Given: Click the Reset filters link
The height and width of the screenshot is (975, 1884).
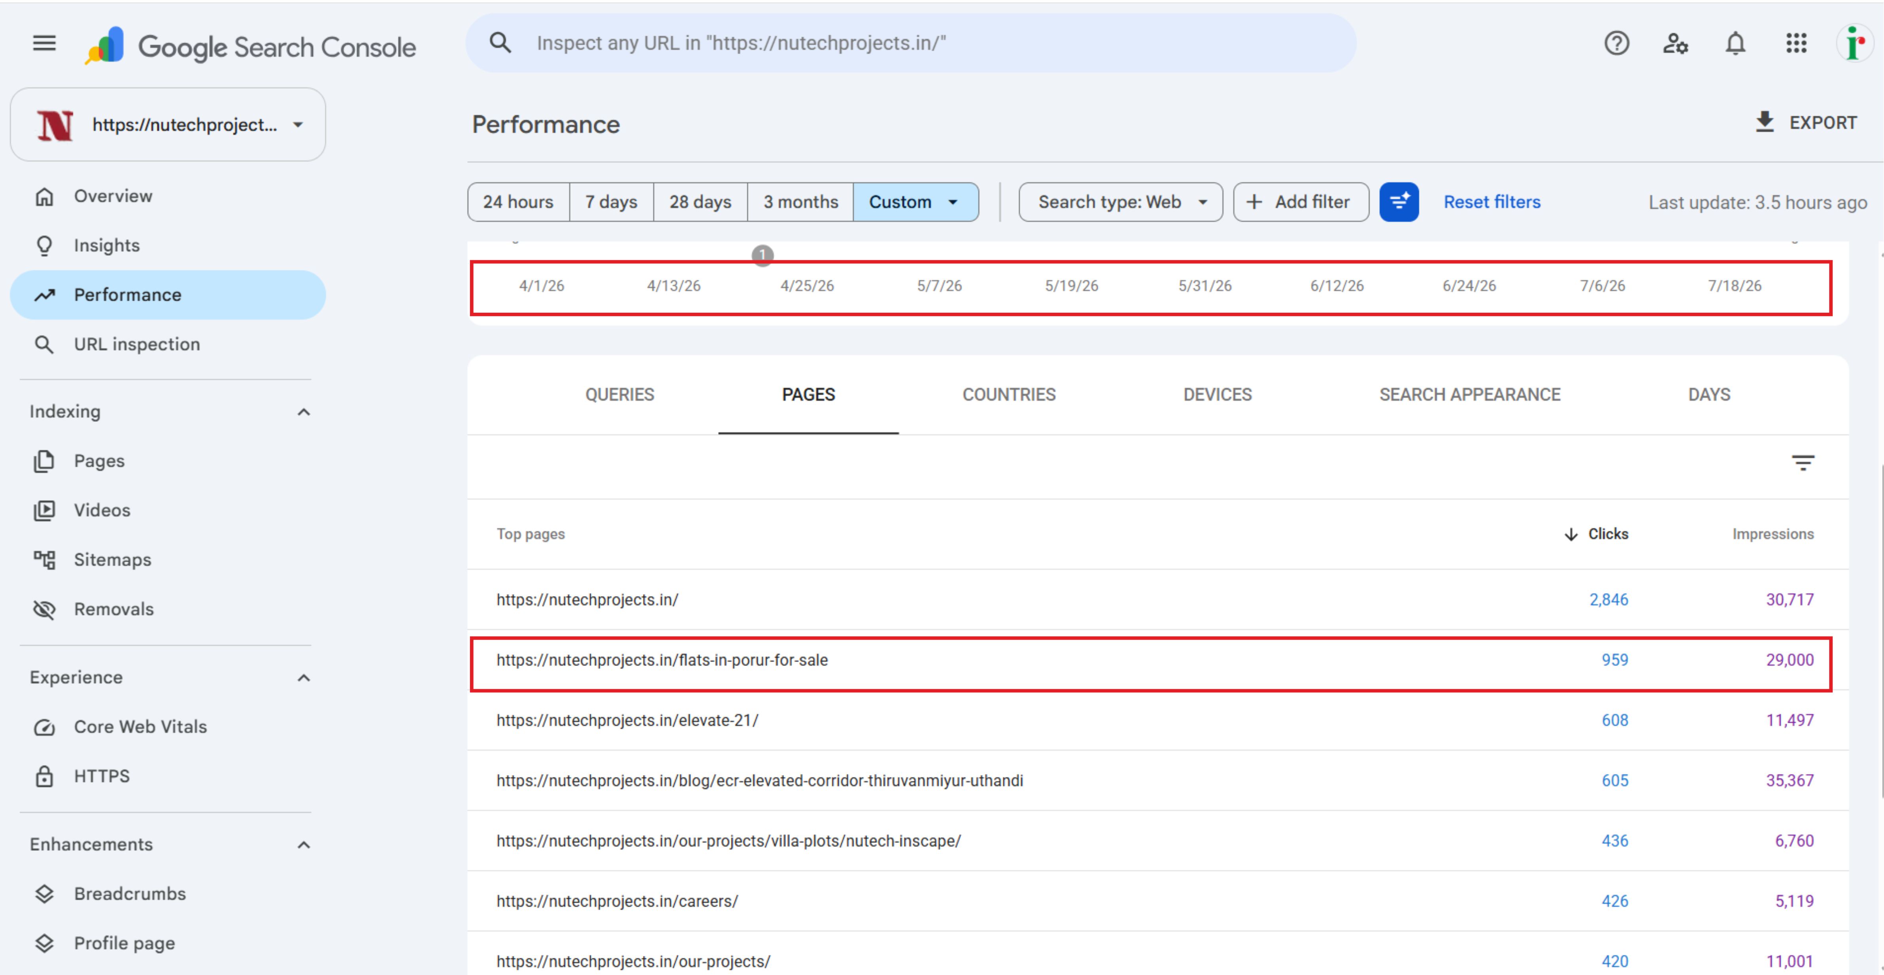Looking at the screenshot, I should click(x=1491, y=202).
